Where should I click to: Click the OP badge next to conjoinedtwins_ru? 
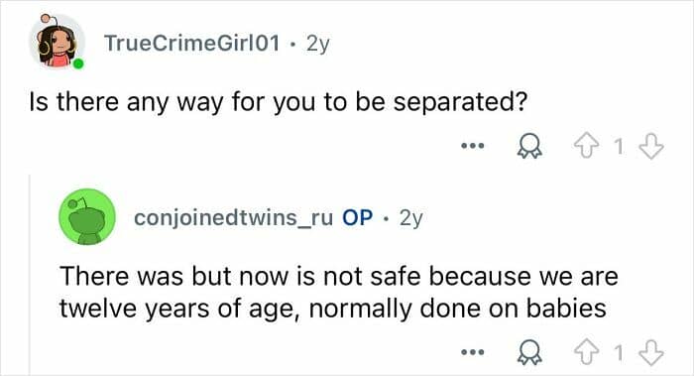[358, 217]
